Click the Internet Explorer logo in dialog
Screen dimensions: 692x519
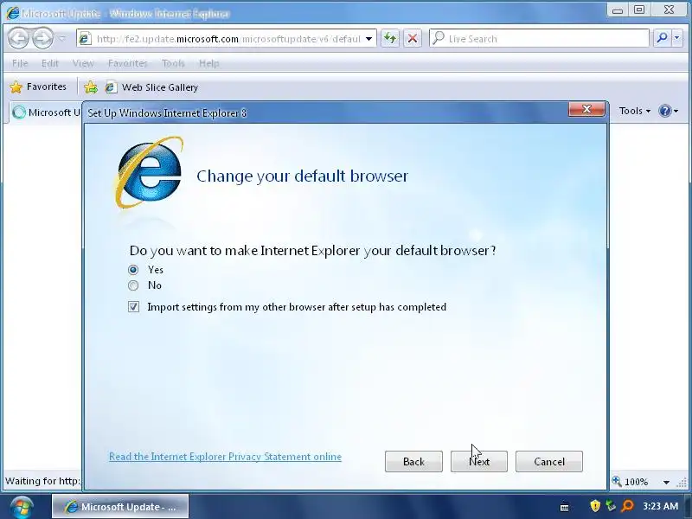pos(149,172)
